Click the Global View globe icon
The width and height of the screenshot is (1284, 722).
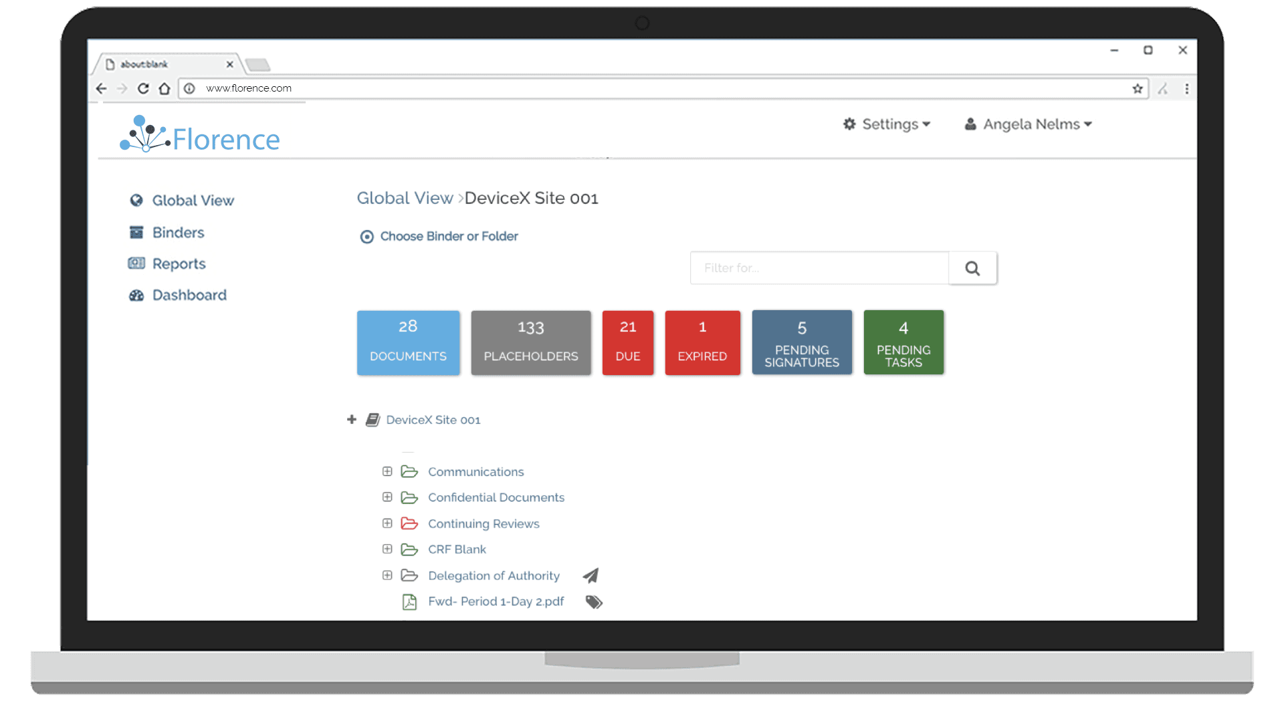[136, 201]
